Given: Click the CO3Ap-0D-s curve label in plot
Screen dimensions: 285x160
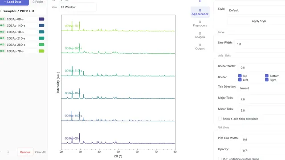Looking at the screenshot, I should (72, 138).
